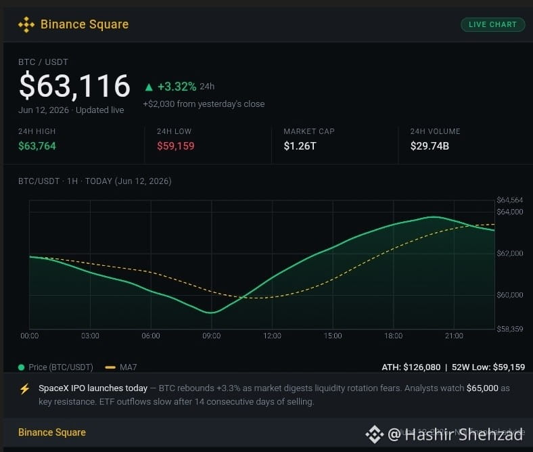Image resolution: width=533 pixels, height=452 pixels.
Task: Click the $64,000 y-axis label
Action: [509, 212]
